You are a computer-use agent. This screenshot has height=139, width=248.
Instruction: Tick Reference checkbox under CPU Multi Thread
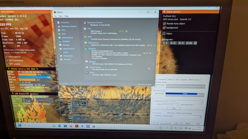tap(155, 95)
